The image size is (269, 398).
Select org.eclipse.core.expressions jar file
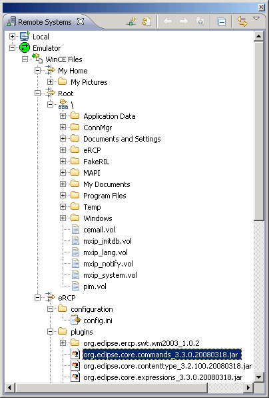(x=163, y=377)
